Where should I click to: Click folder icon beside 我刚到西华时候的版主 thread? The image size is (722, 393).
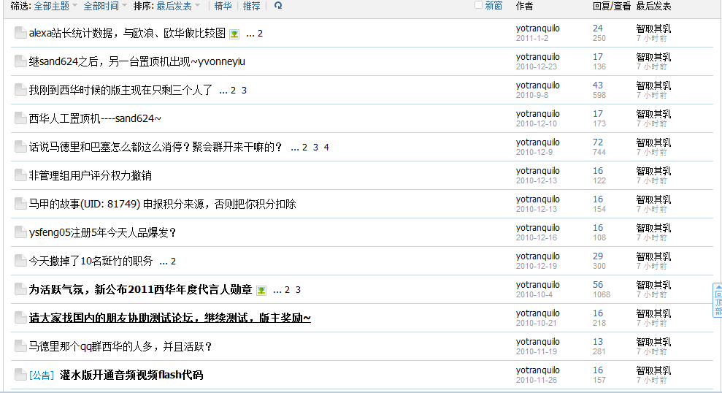[x=20, y=90]
